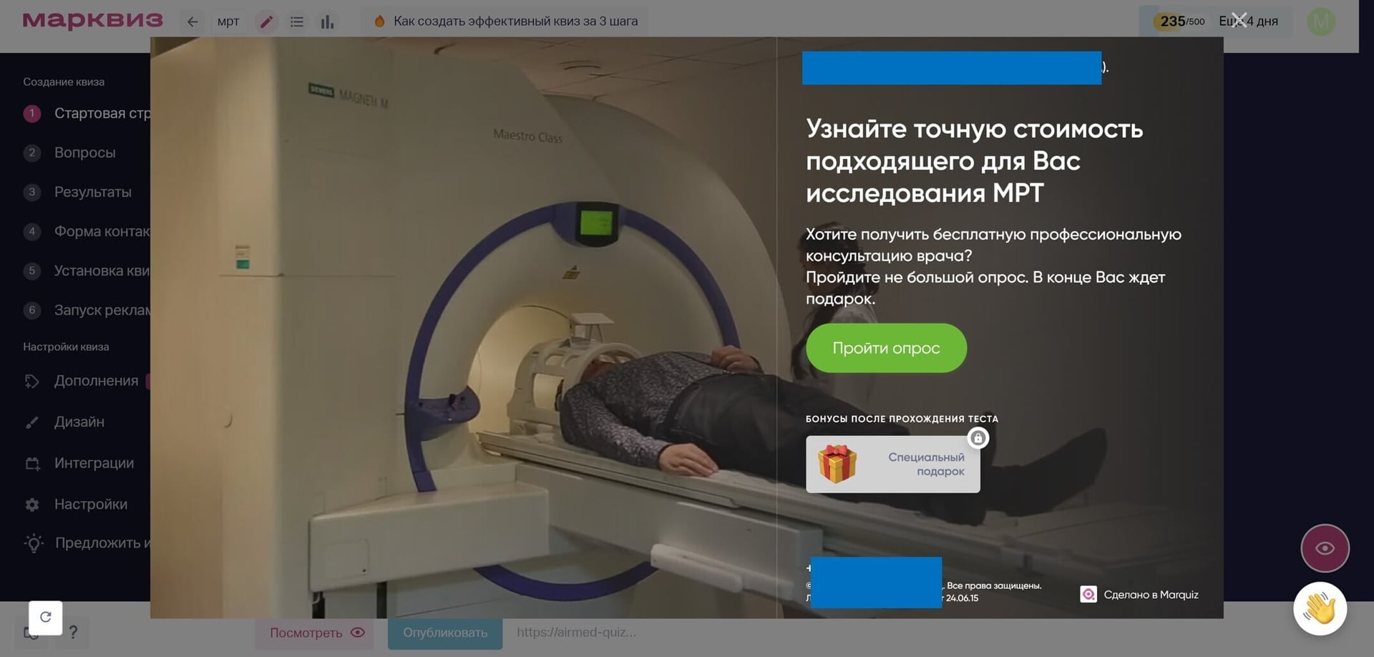Click the pencil icon to rename quiz

tap(266, 21)
